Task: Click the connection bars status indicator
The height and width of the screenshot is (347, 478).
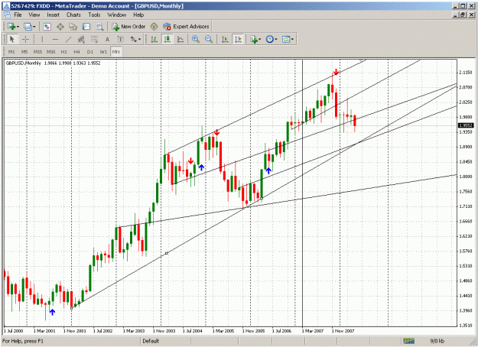Action: [x=409, y=341]
